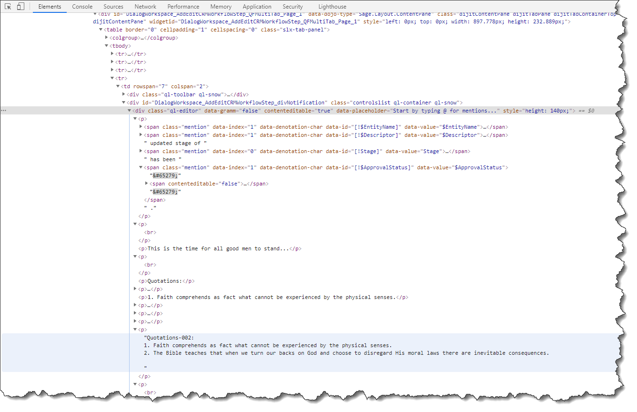The width and height of the screenshot is (637, 412).
Task: Select the " has been " text node
Action: point(162,159)
